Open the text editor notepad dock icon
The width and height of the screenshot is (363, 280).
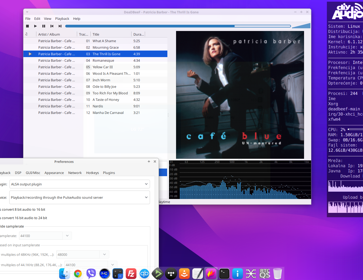coord(198,274)
